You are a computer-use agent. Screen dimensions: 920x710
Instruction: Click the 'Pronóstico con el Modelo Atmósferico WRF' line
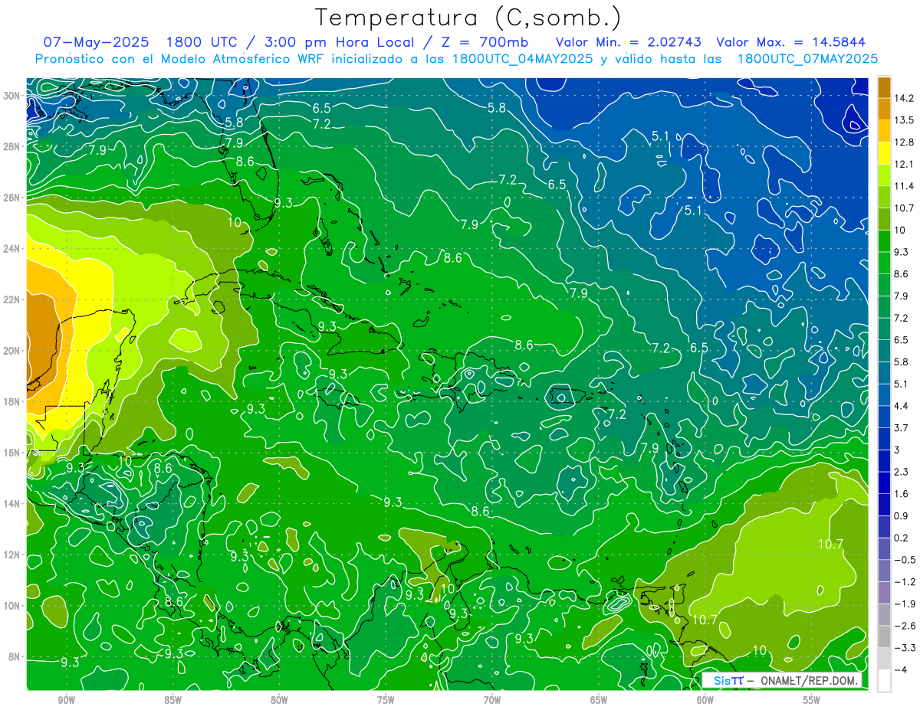pyautogui.click(x=181, y=59)
